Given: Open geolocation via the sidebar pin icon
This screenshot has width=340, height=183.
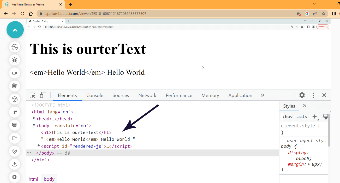Looking at the screenshot, I should click(x=15, y=151).
